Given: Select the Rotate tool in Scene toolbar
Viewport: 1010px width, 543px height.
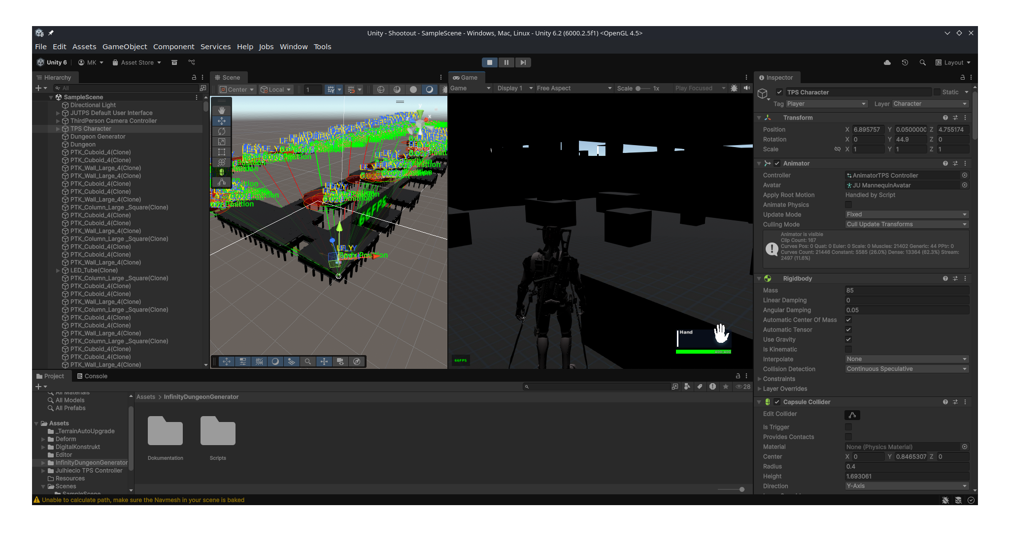Looking at the screenshot, I should 222,131.
